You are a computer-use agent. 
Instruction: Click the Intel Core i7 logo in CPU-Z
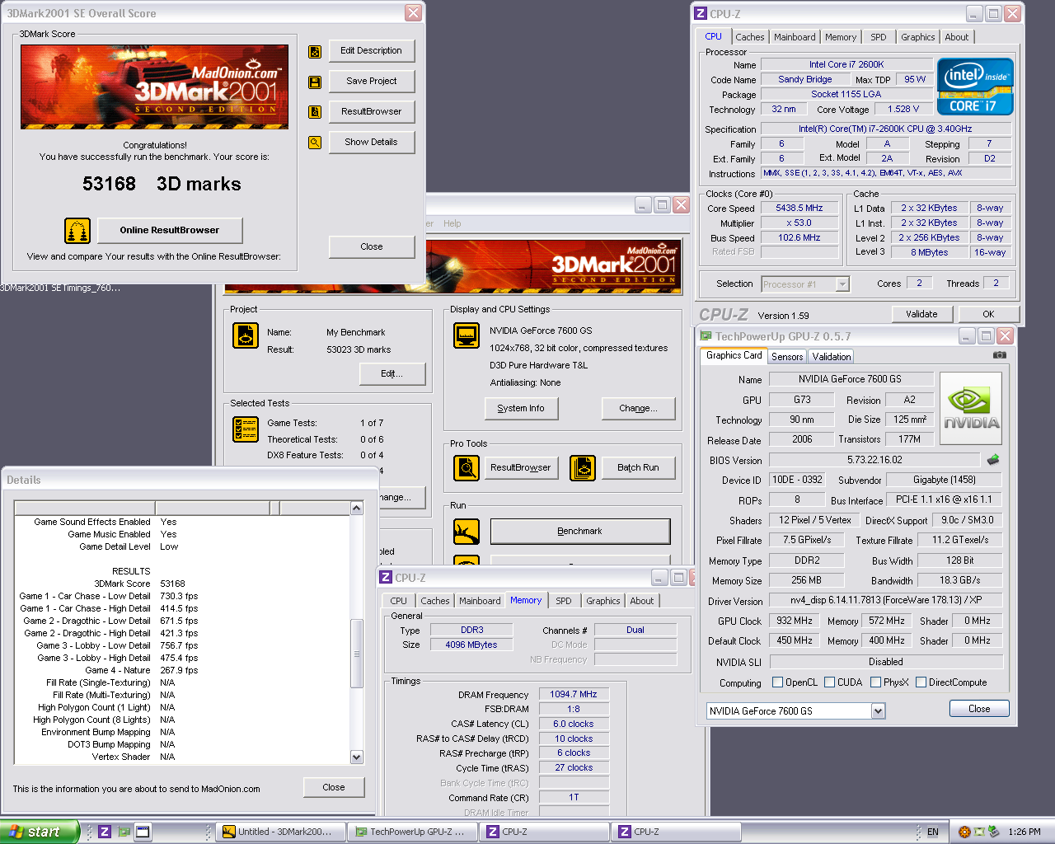[x=975, y=86]
